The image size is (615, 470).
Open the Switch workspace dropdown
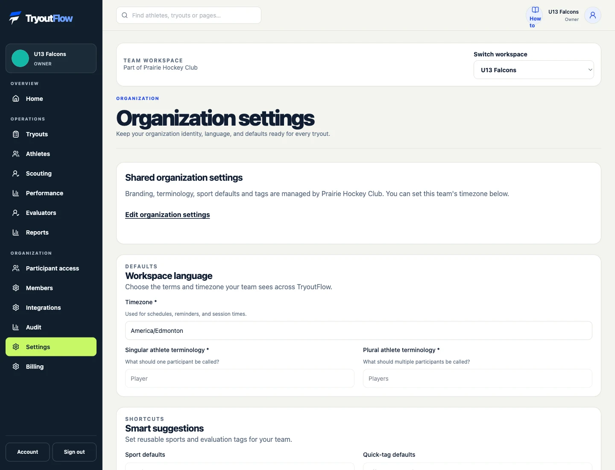(x=534, y=70)
